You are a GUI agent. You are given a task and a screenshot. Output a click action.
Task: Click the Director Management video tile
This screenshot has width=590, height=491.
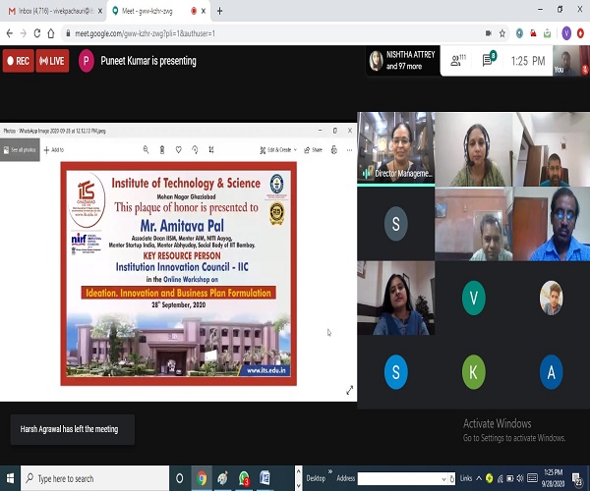click(x=396, y=148)
